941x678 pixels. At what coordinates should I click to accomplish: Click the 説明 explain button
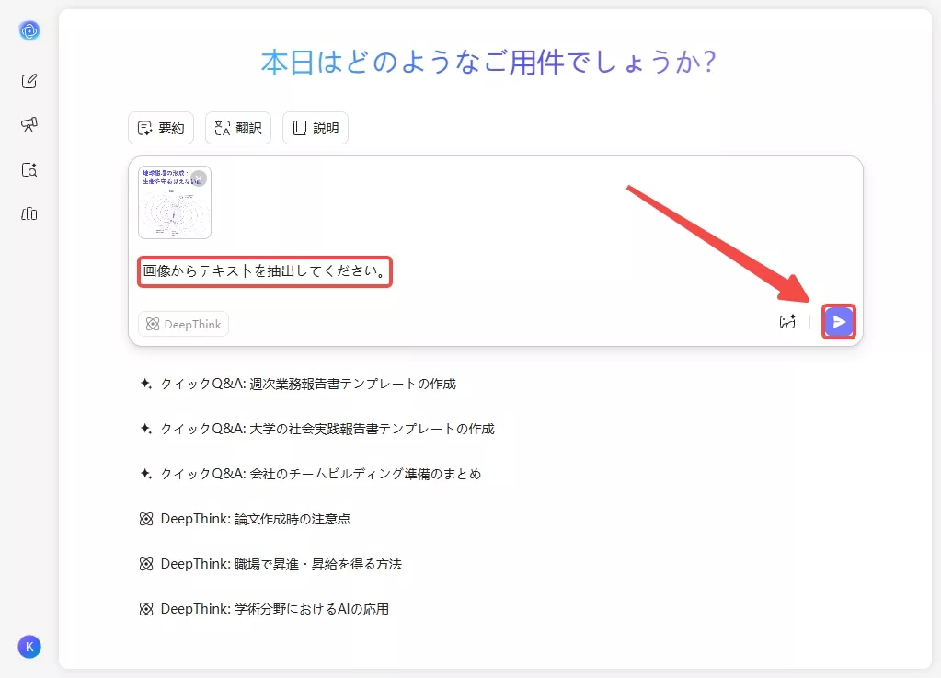[x=315, y=128]
